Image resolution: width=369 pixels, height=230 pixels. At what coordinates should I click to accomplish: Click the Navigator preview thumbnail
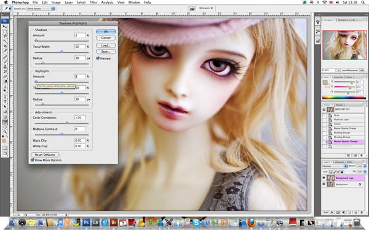click(344, 45)
